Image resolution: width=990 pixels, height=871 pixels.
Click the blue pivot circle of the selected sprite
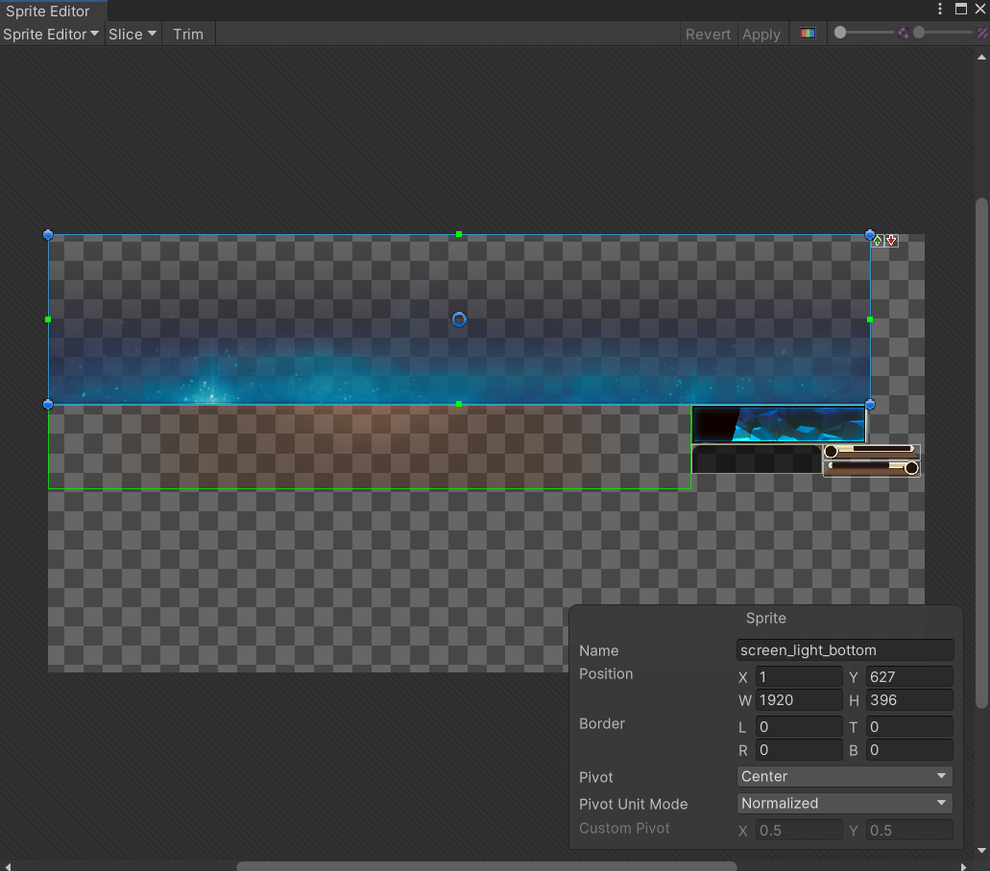click(x=459, y=319)
